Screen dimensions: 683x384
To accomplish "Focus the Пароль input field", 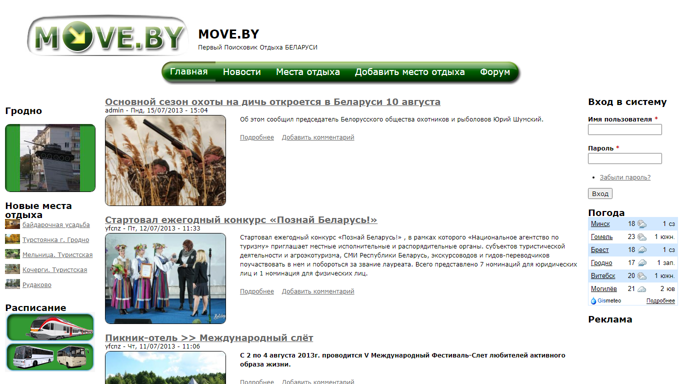I will pyautogui.click(x=625, y=158).
